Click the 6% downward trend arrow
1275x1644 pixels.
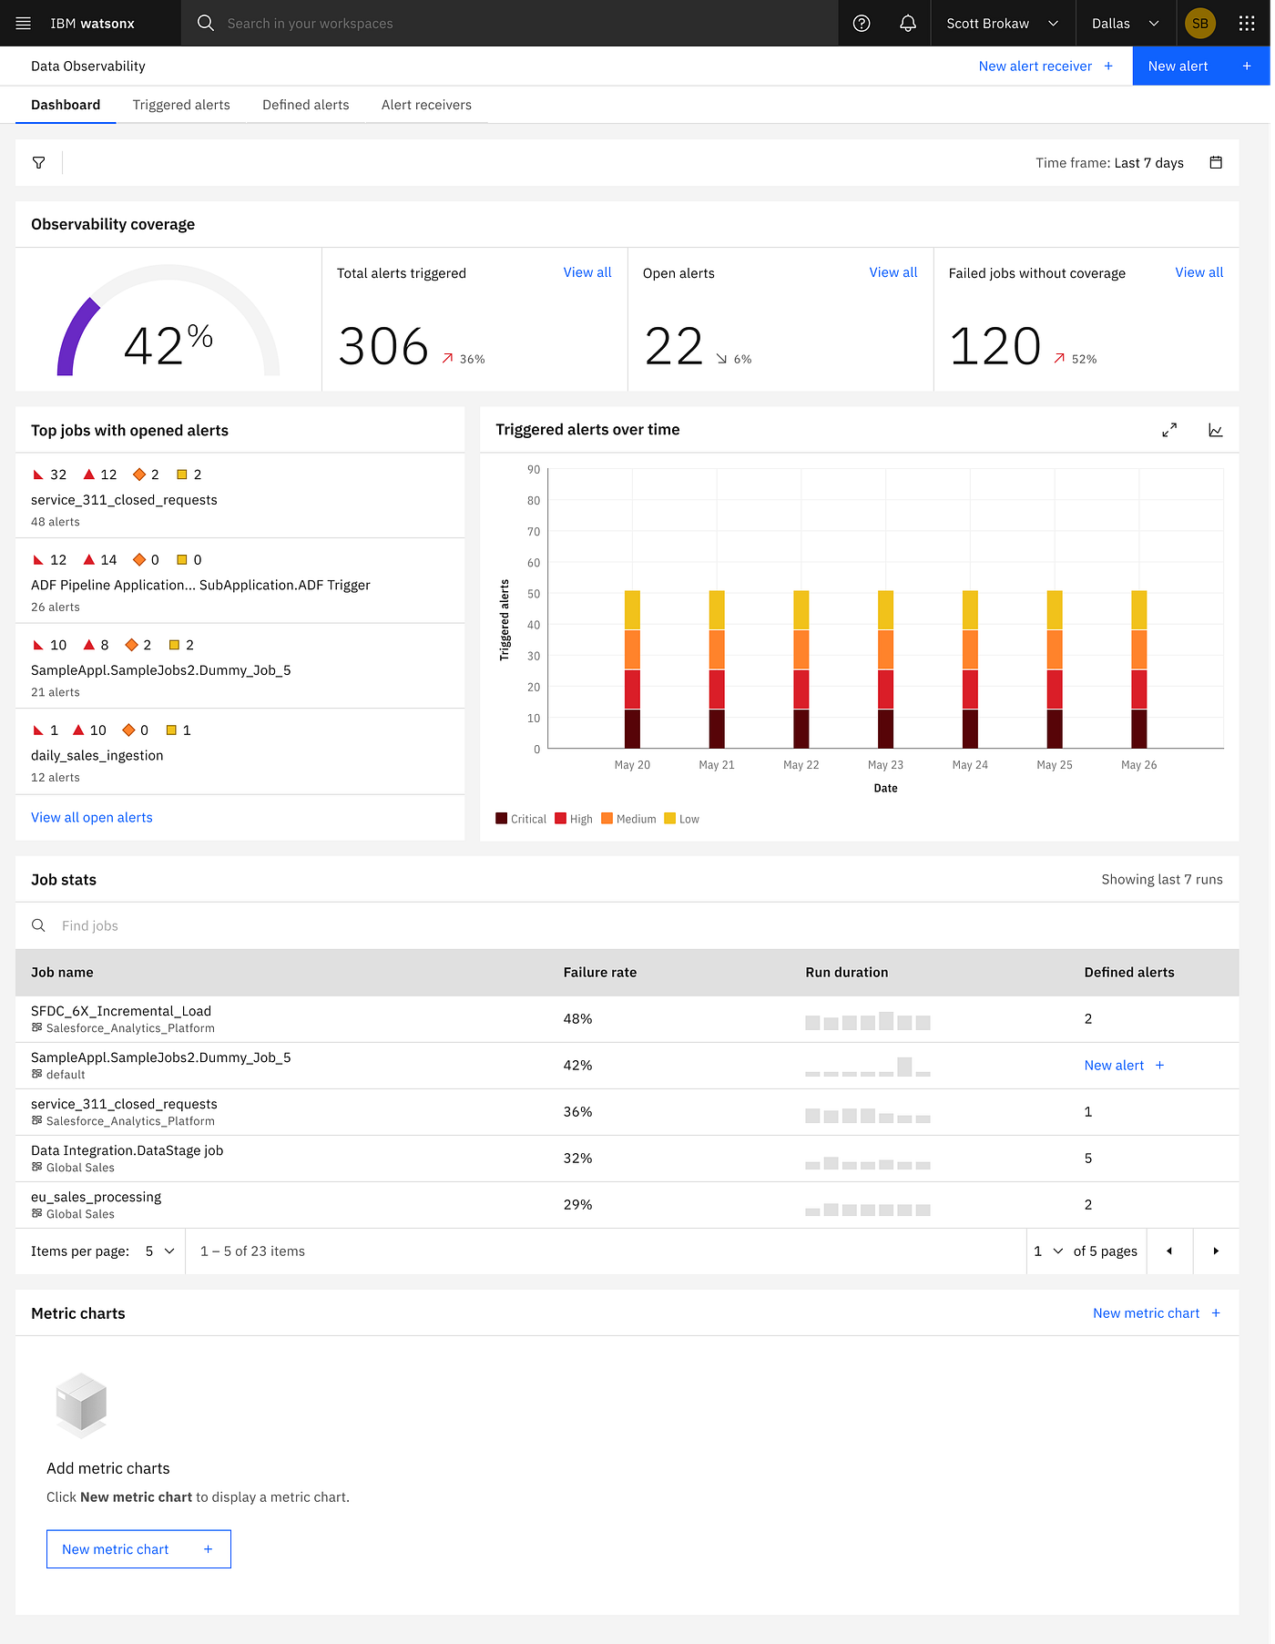721,359
